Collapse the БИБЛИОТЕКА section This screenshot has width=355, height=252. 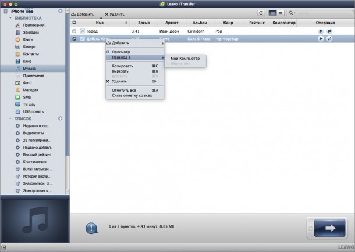pyautogui.click(x=10, y=18)
